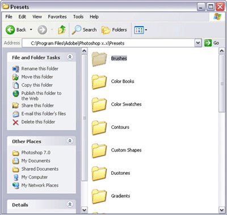Maximize the Presets window
This screenshot has height=215, width=227.
[x=211, y=7]
